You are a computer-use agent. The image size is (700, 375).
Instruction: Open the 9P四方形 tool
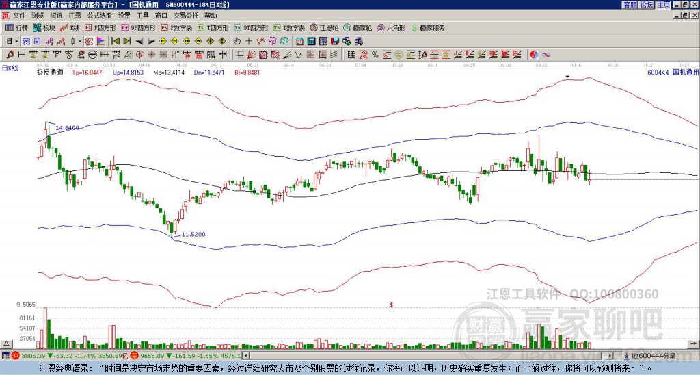coord(139,27)
